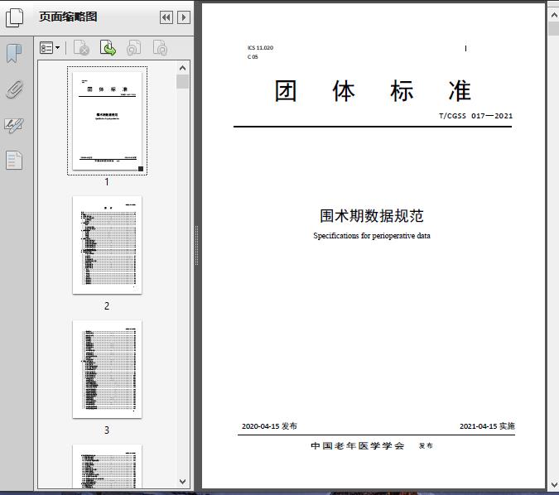The width and height of the screenshot is (559, 495).
Task: Click the page number label '2' under thumbnail
Action: tap(107, 305)
